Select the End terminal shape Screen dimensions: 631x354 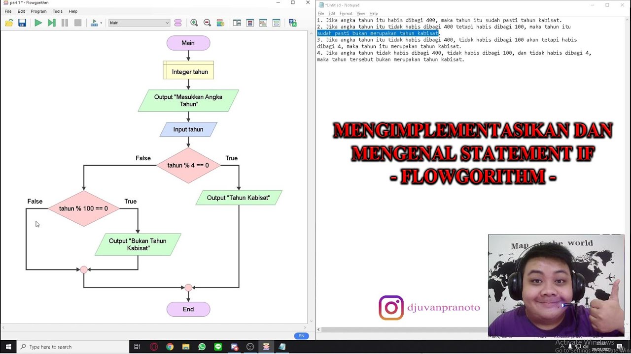(x=188, y=309)
